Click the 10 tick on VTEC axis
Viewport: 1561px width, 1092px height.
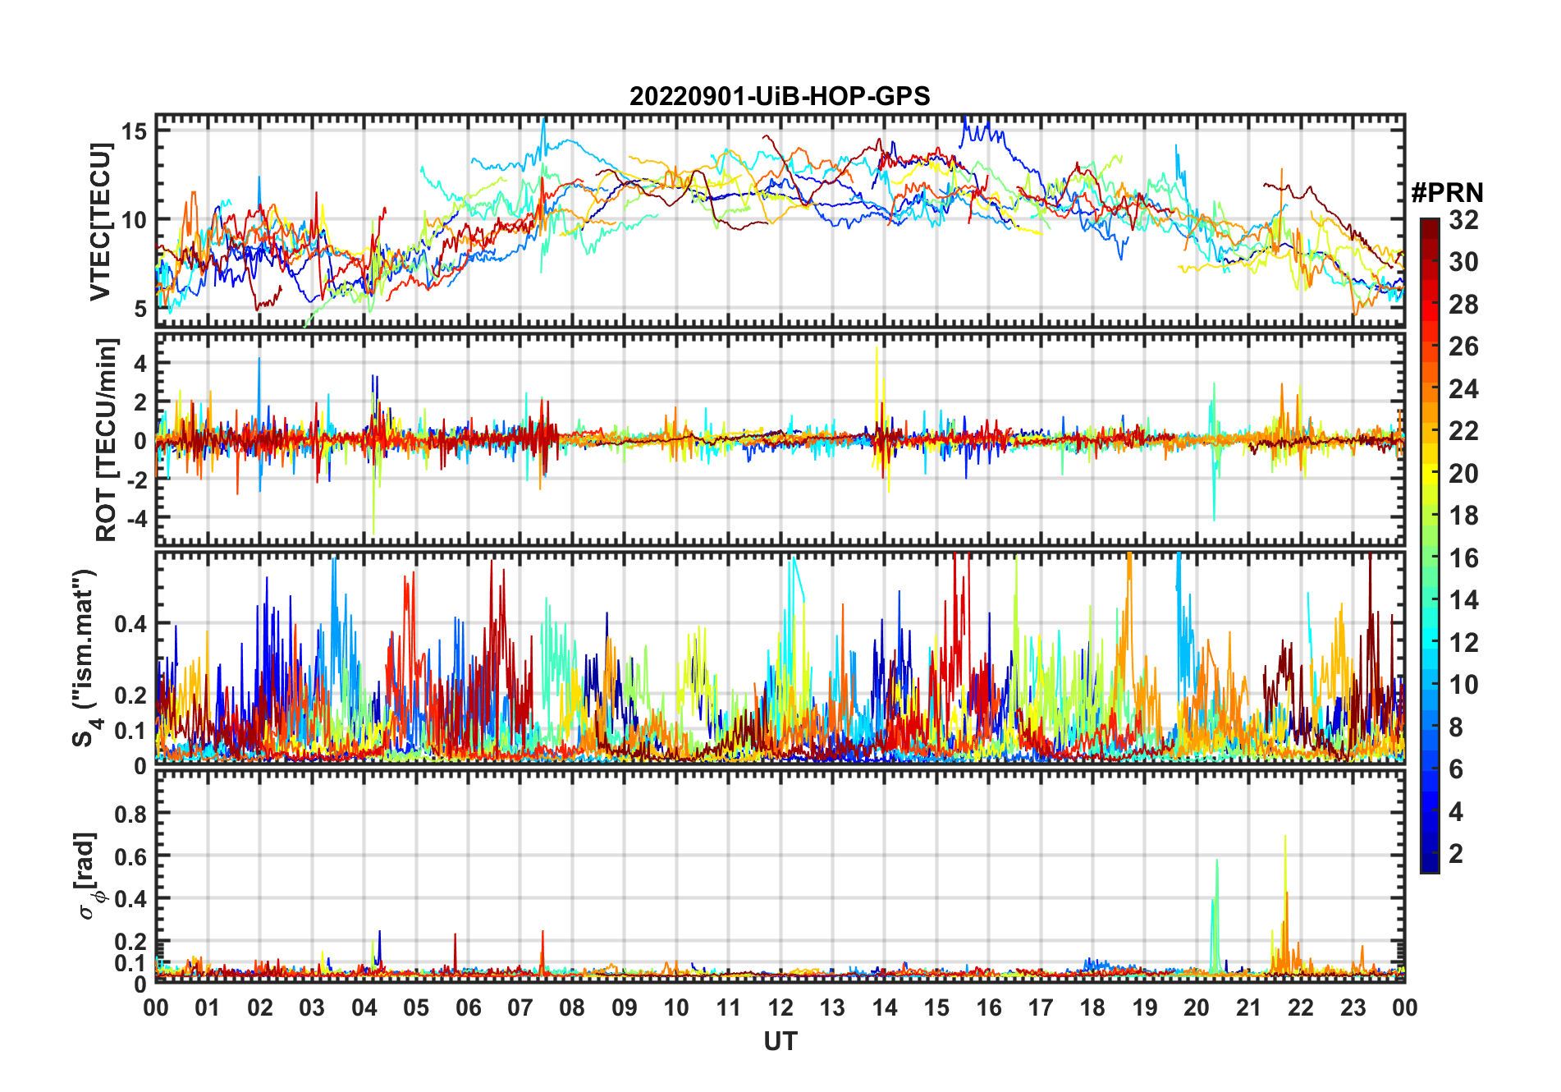[x=135, y=219]
